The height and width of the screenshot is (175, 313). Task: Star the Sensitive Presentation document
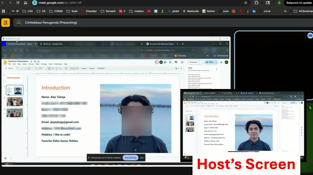(x=31, y=61)
